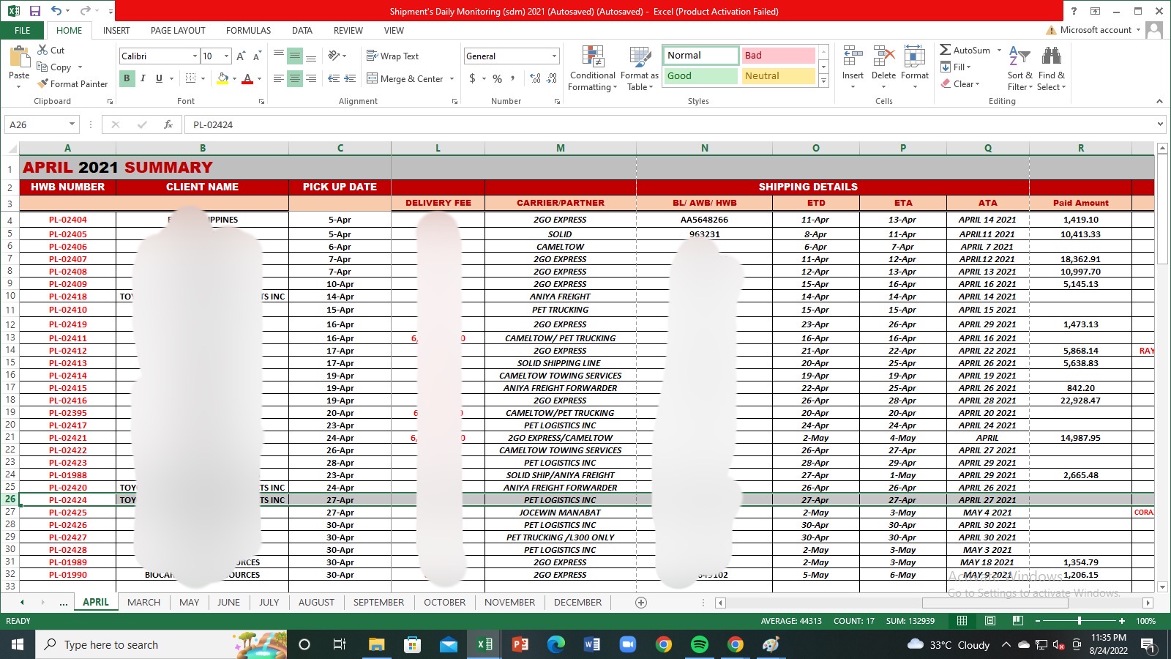
Task: Click the insert function fx icon
Action: (x=168, y=124)
